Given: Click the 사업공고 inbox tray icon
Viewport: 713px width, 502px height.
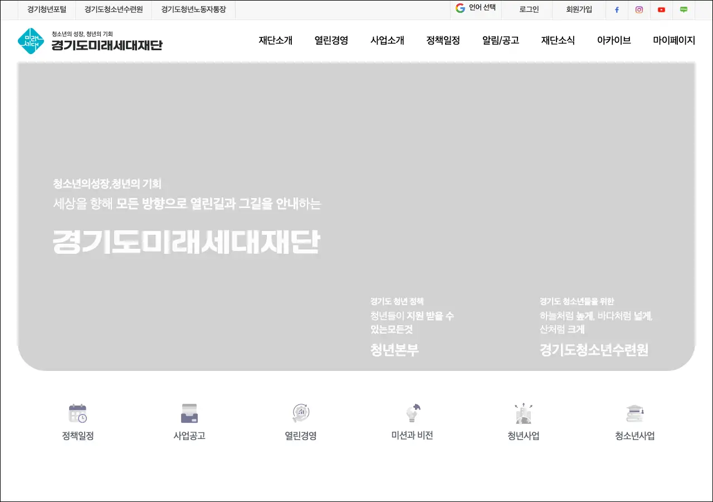Looking at the screenshot, I should click(x=189, y=414).
